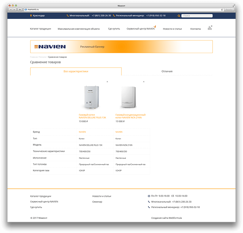Click the footer number +7 (918) 950-32-18
Screen dimensions: 243x233
point(190,207)
